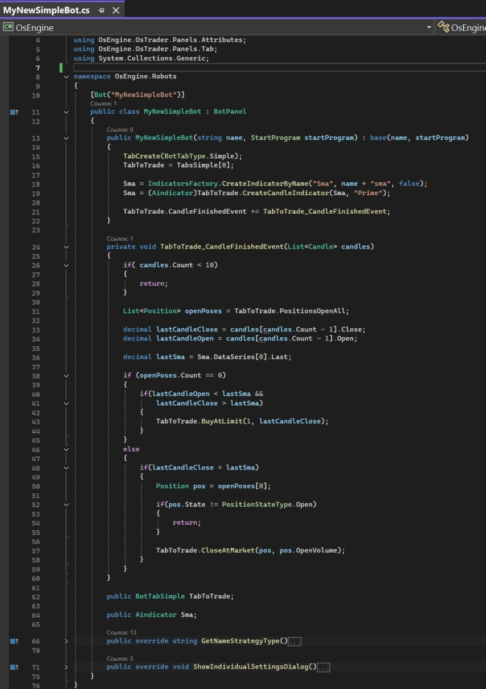Click the collapsed ellipsis box after GetNameStrategyType()
This screenshot has height=689, width=486.
(295, 641)
